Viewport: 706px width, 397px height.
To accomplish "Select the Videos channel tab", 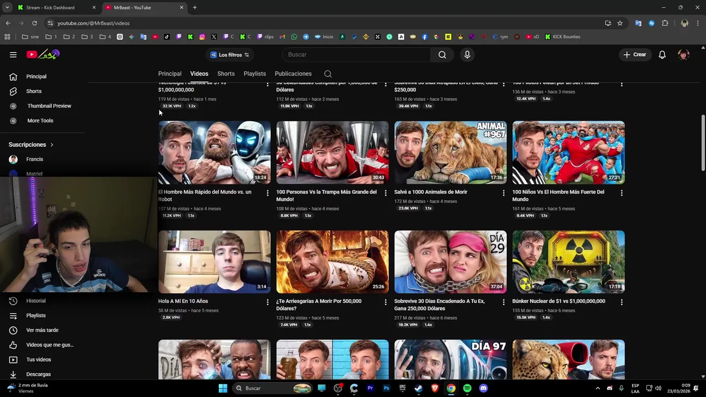I will click(x=199, y=74).
